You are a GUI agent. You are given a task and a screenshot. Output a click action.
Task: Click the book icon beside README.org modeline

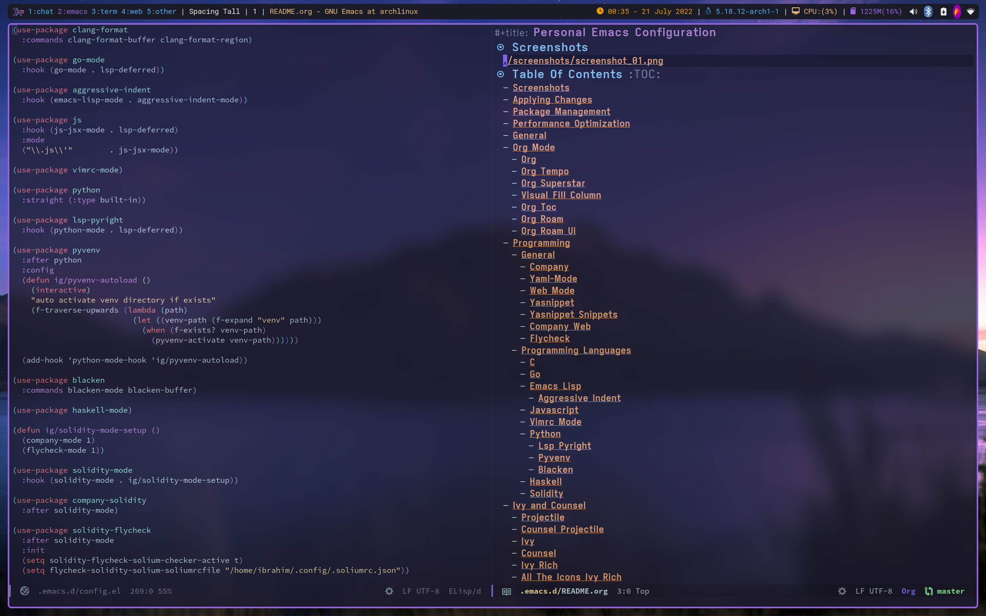tap(506, 591)
